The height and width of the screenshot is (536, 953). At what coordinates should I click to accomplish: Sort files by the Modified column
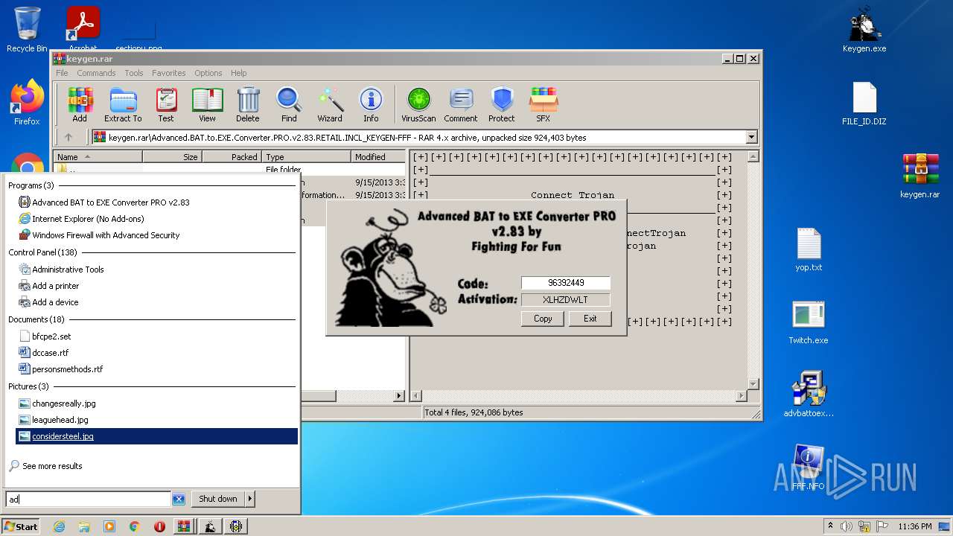378,157
